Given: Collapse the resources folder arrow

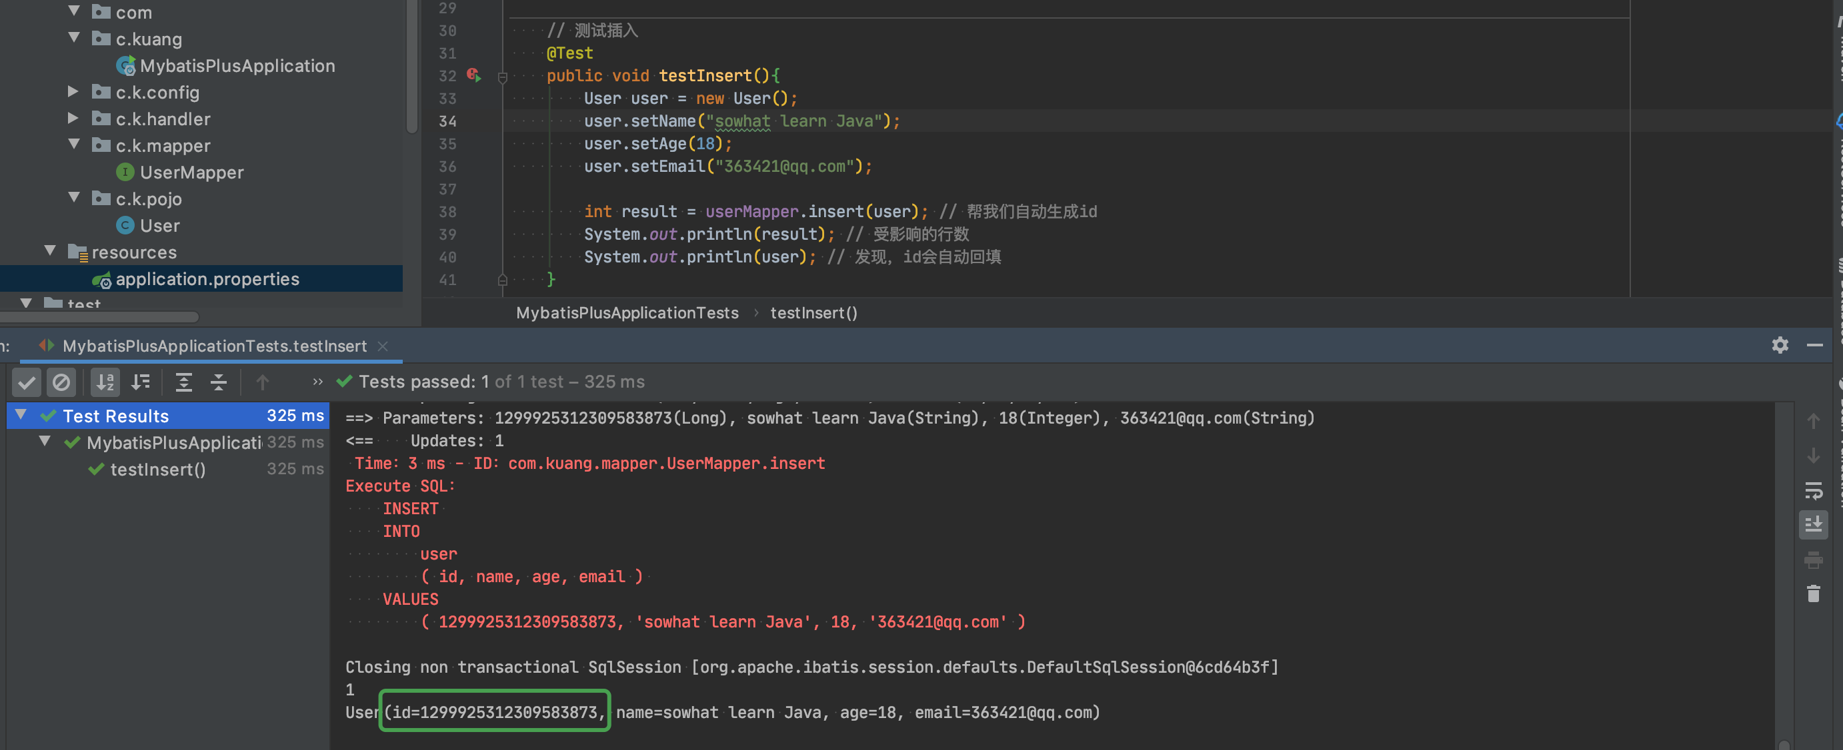Looking at the screenshot, I should click(x=50, y=251).
